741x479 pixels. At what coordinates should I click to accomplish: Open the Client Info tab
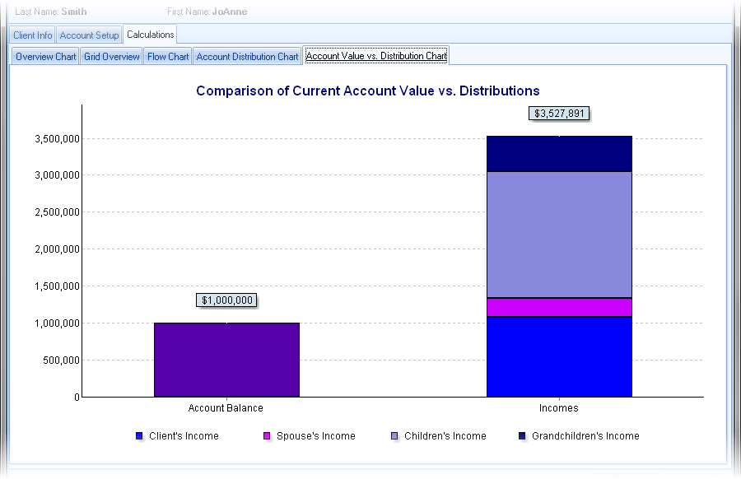point(33,35)
